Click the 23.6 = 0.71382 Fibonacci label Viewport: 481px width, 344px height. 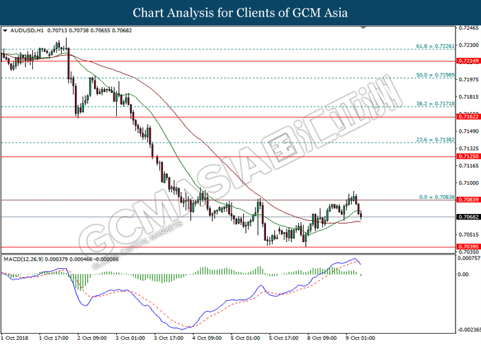click(x=435, y=140)
